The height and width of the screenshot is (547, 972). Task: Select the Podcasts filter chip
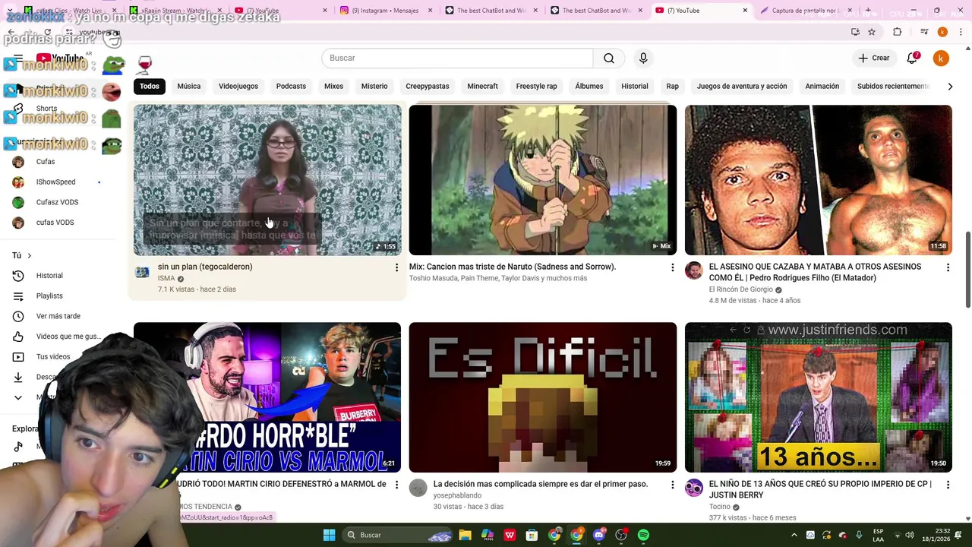pos(291,87)
